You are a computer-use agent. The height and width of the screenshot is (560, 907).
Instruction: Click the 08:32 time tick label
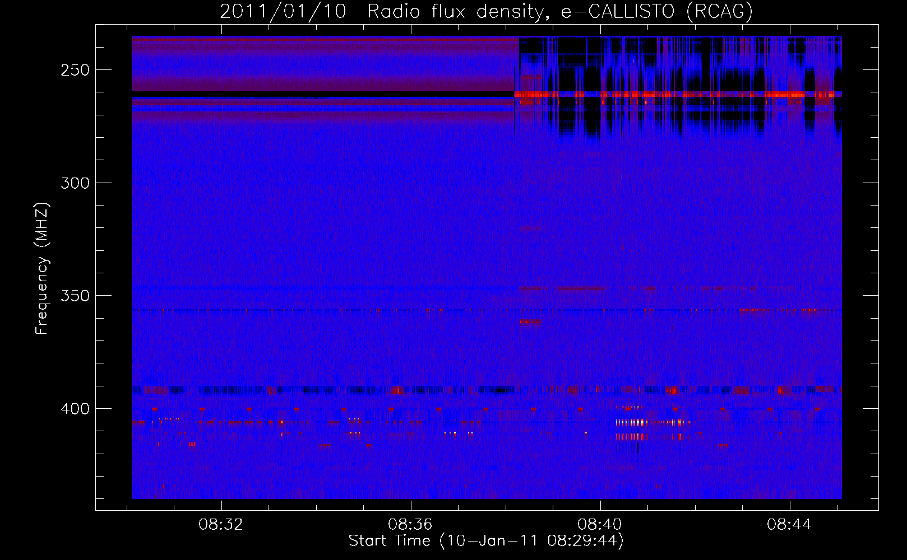point(221,525)
